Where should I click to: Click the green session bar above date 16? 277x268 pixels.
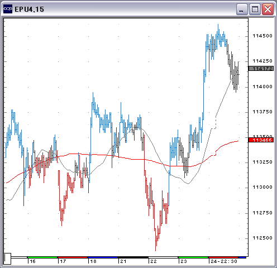[x=42, y=257]
